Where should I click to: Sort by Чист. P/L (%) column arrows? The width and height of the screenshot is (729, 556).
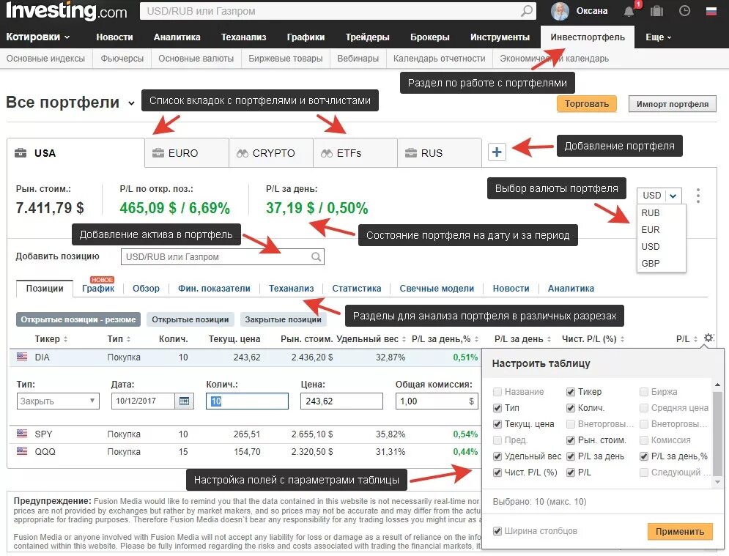pos(622,339)
